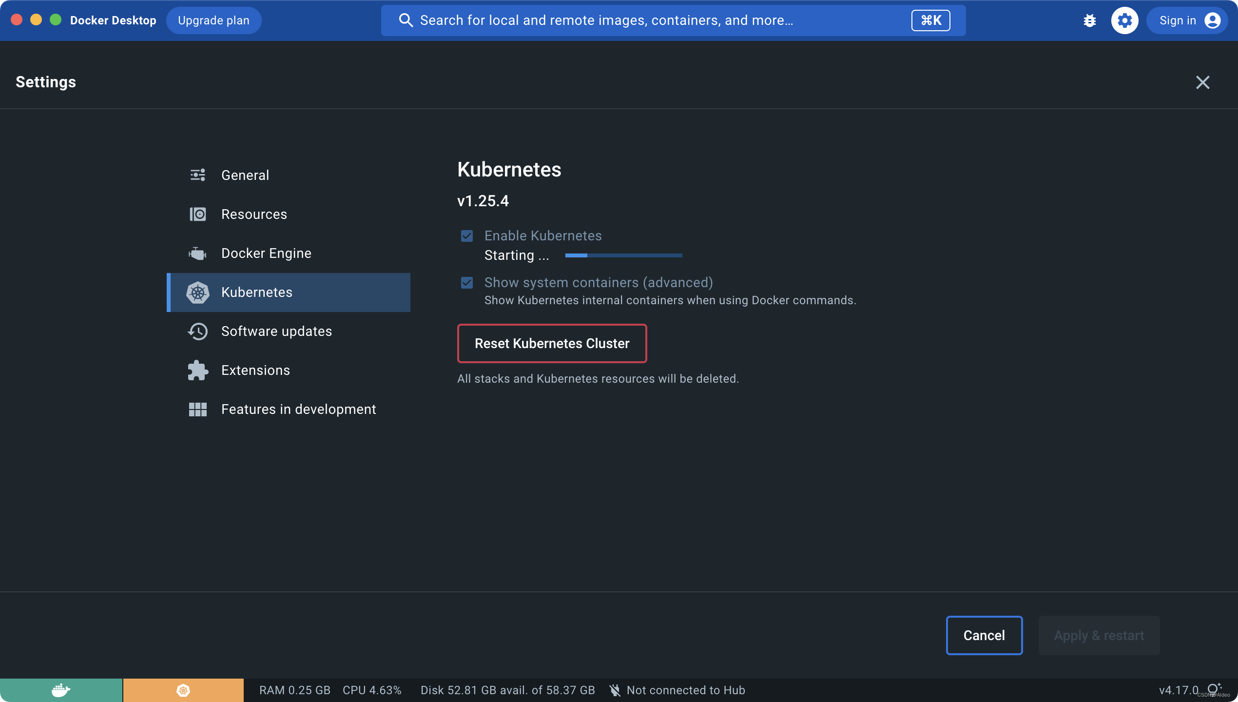This screenshot has height=702, width=1238.
Task: Click the Docker Desktop title text
Action: (x=113, y=20)
